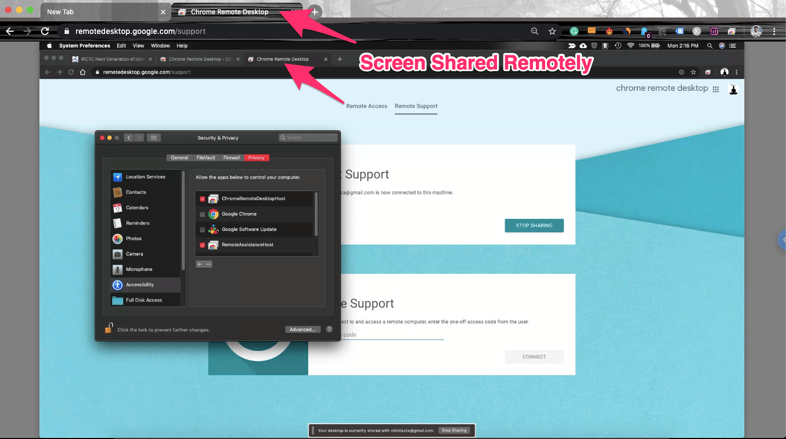Screen dimensions: 786x439
Task: Reload page in the outer Chrome window
Action: pos(45,31)
